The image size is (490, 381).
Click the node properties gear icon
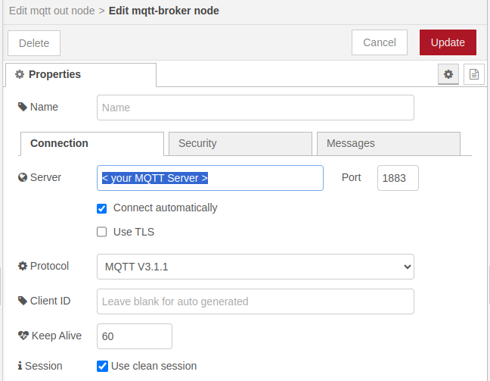tap(448, 74)
